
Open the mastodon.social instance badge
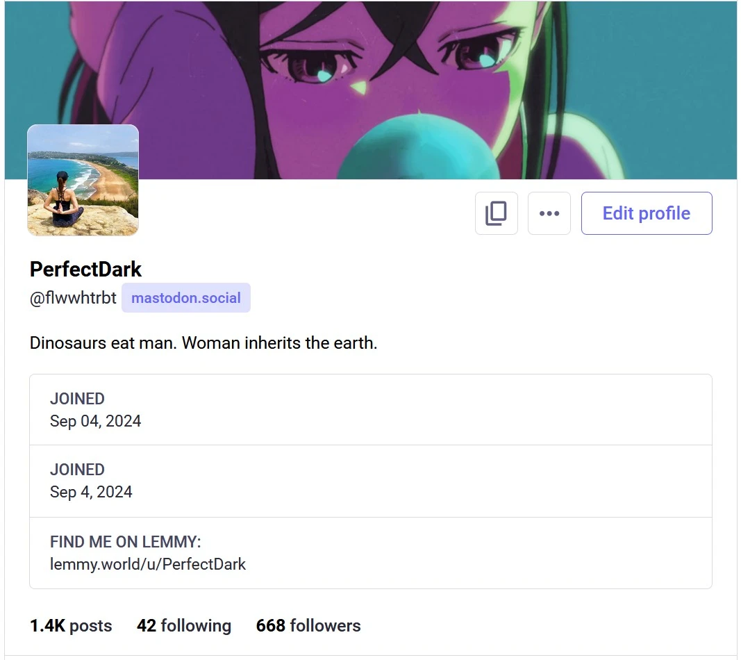coord(185,298)
